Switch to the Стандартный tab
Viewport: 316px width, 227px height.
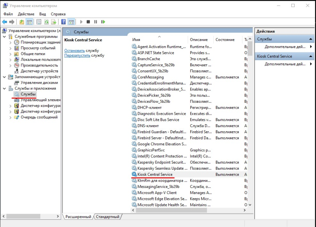[x=107, y=217]
